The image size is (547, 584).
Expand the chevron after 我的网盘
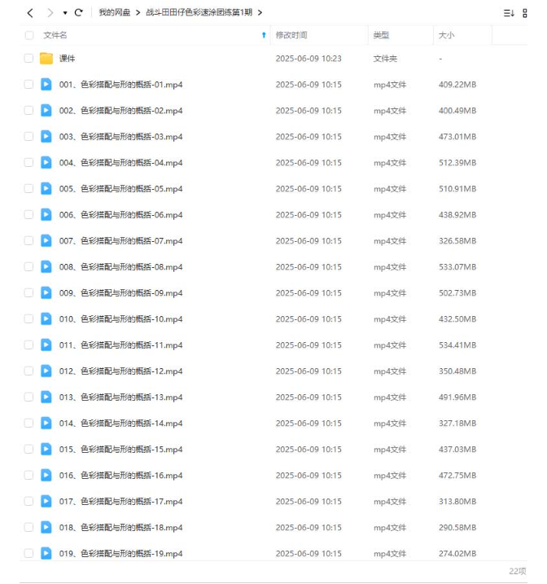[138, 13]
